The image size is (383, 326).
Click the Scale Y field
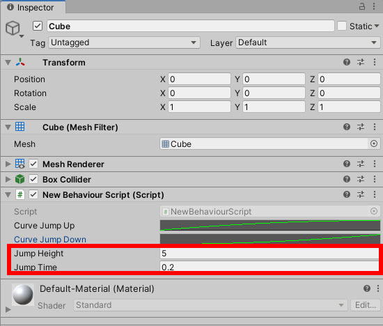point(274,107)
